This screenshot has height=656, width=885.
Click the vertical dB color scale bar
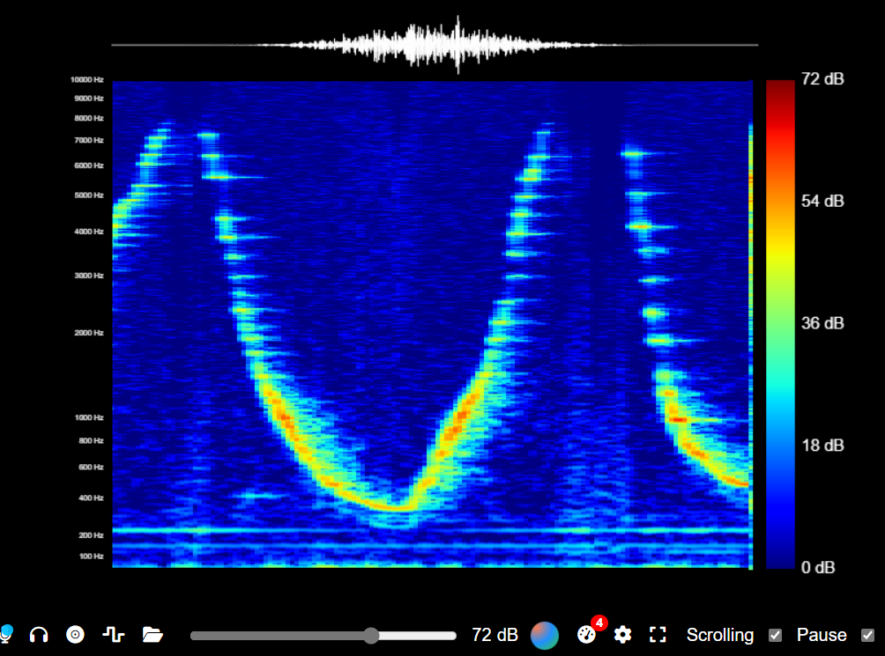[780, 323]
